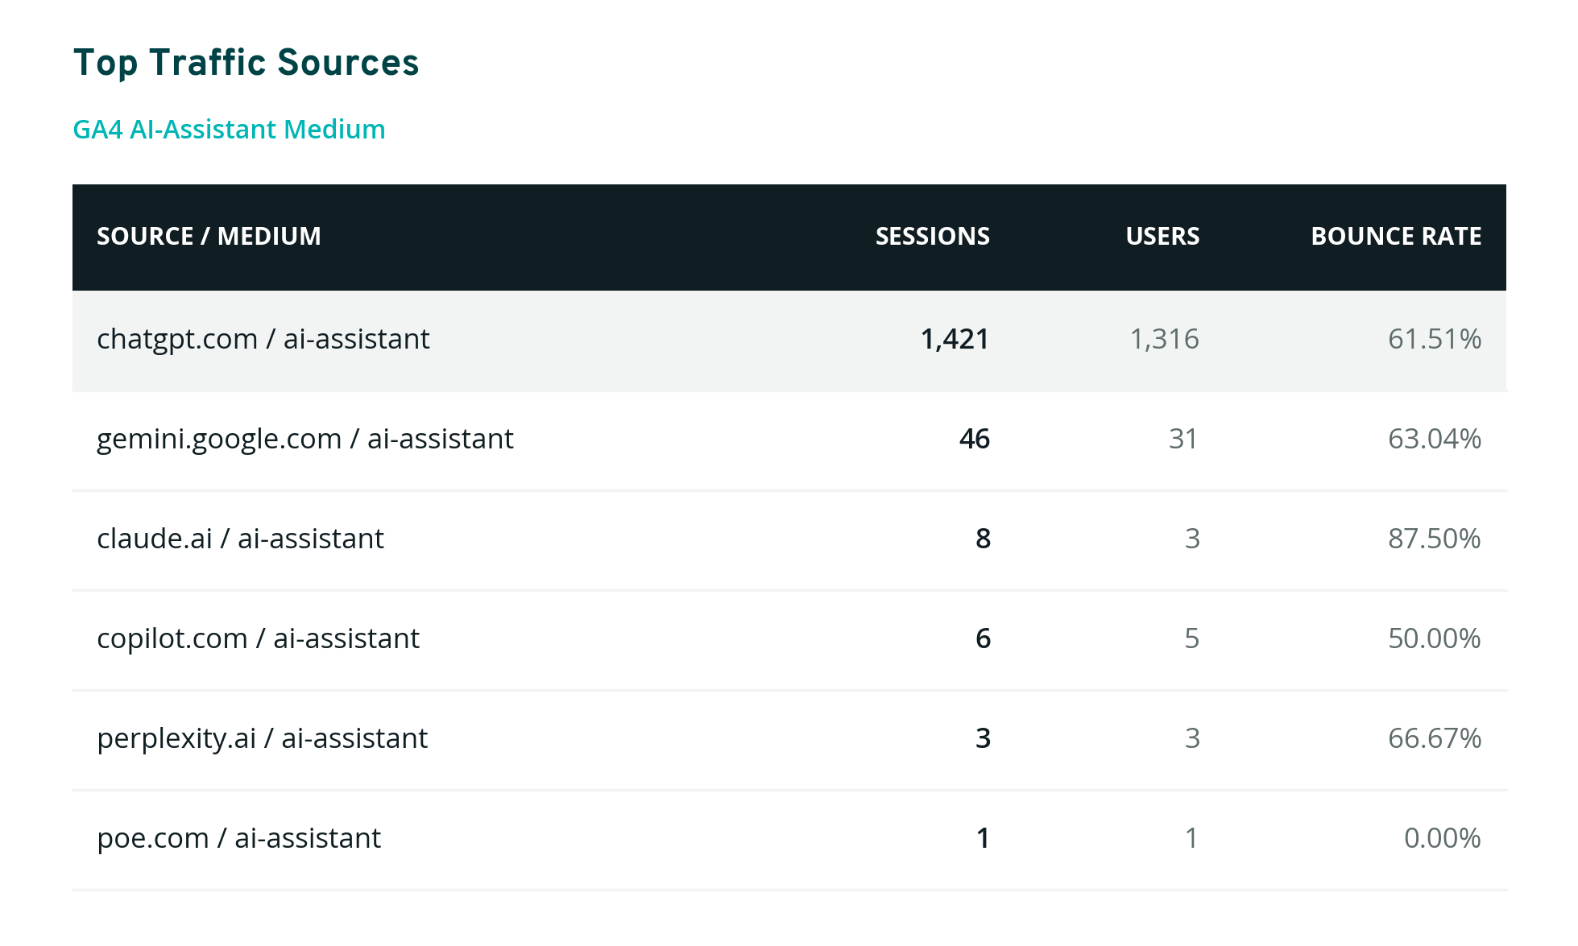Click the users value in claude.ai row
The width and height of the screenshot is (1578, 946).
click(1192, 539)
